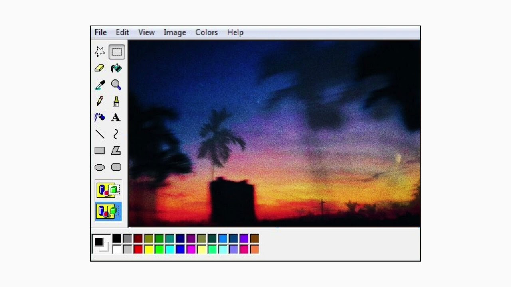Select the Free-Form Select tool

coord(100,52)
